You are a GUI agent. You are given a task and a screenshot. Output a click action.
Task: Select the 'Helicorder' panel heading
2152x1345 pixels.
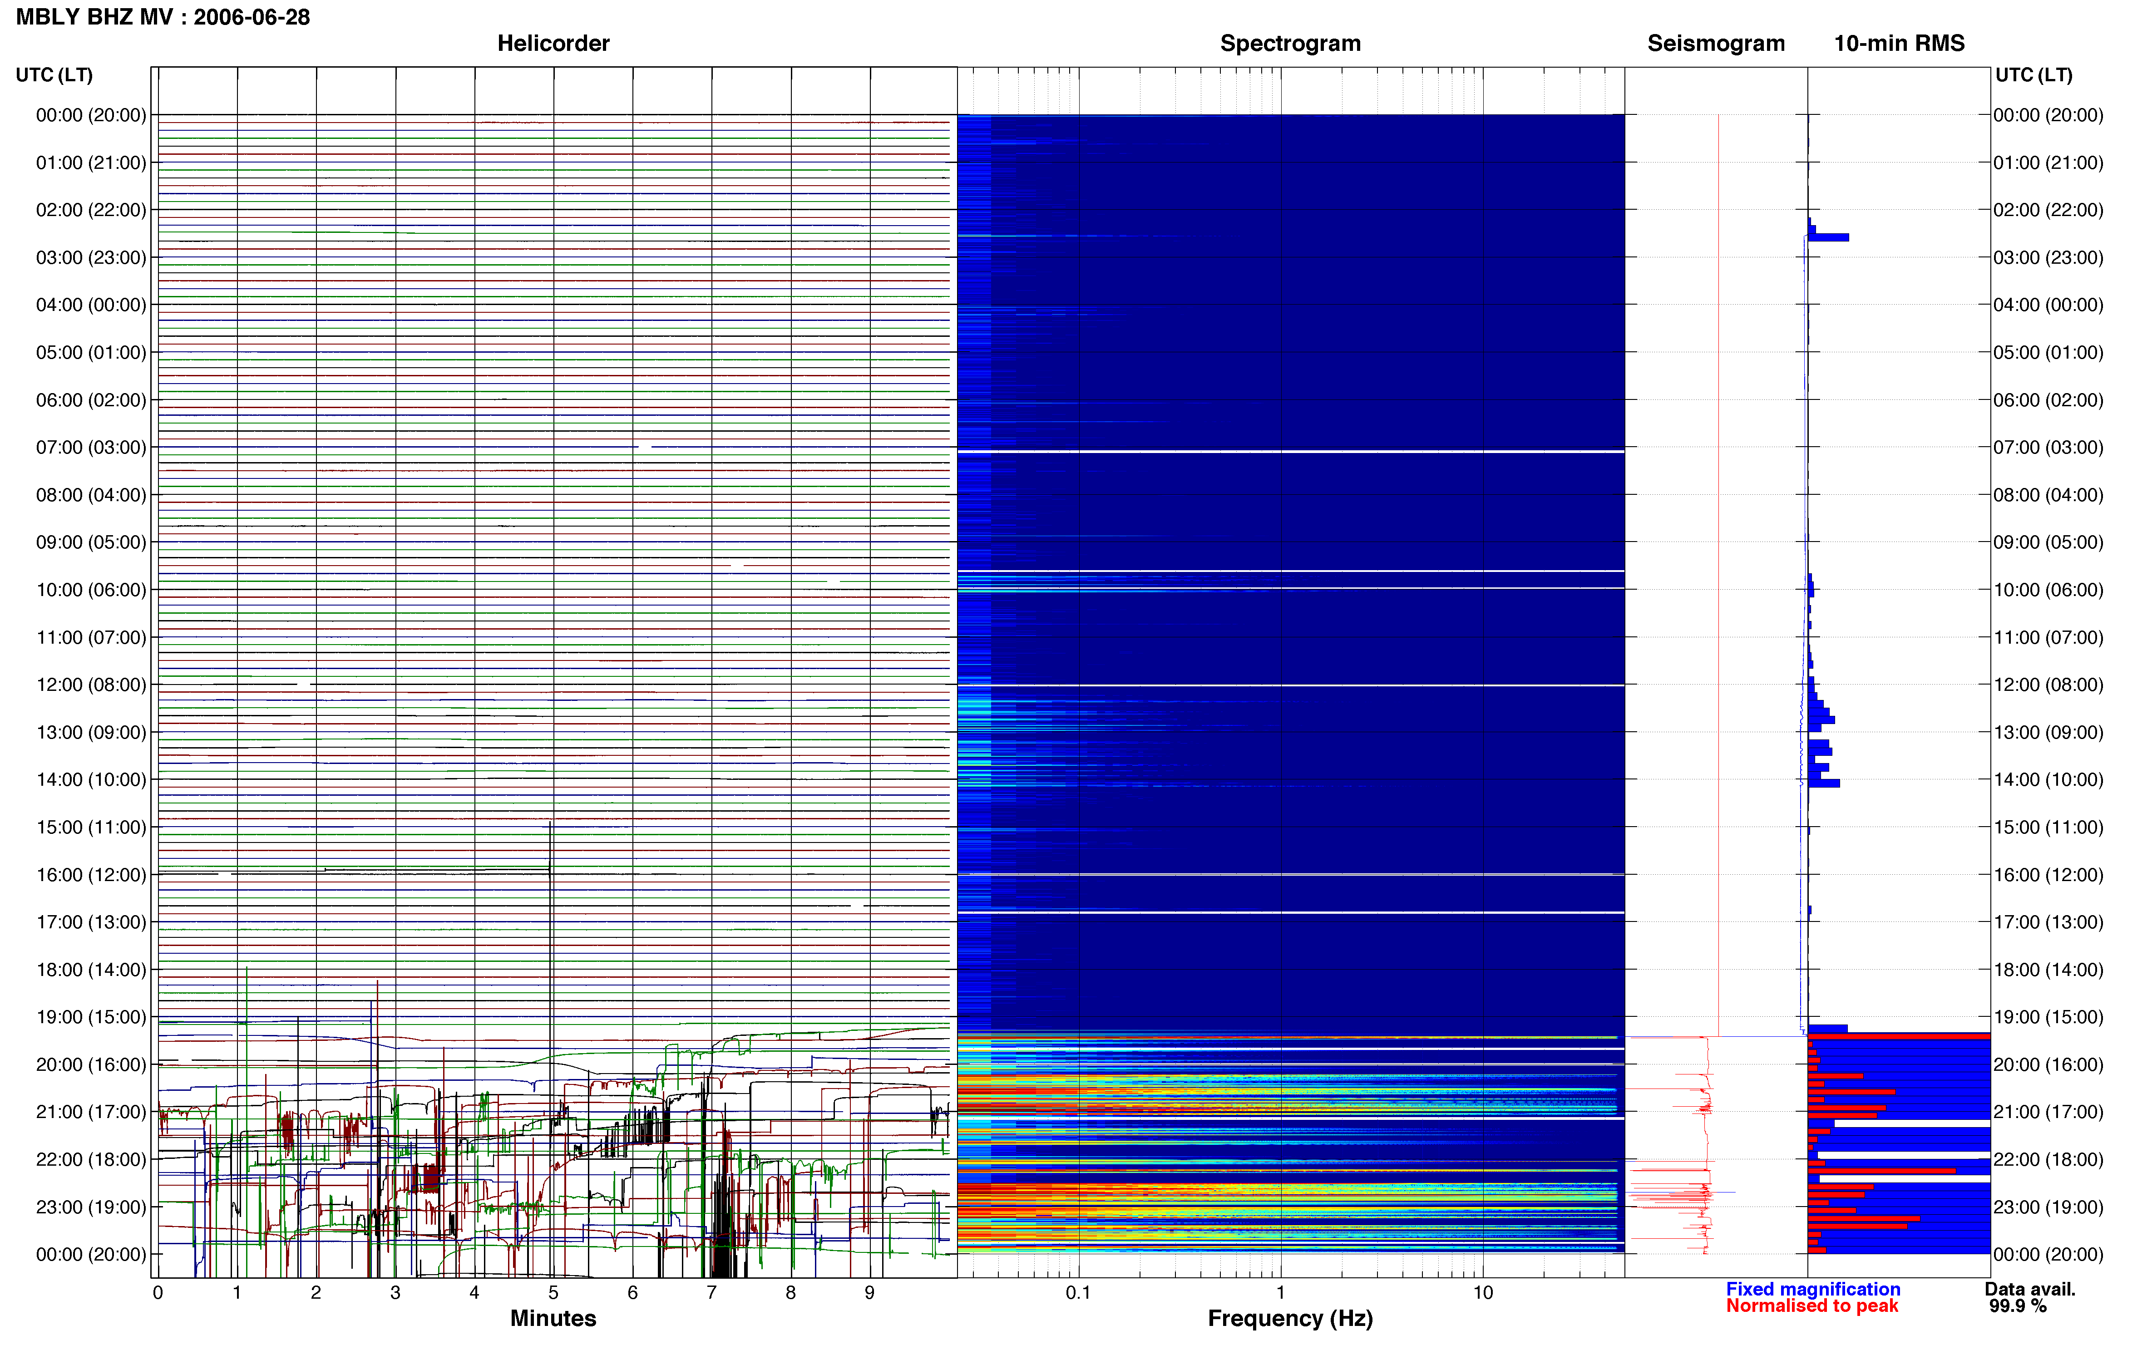(x=553, y=43)
